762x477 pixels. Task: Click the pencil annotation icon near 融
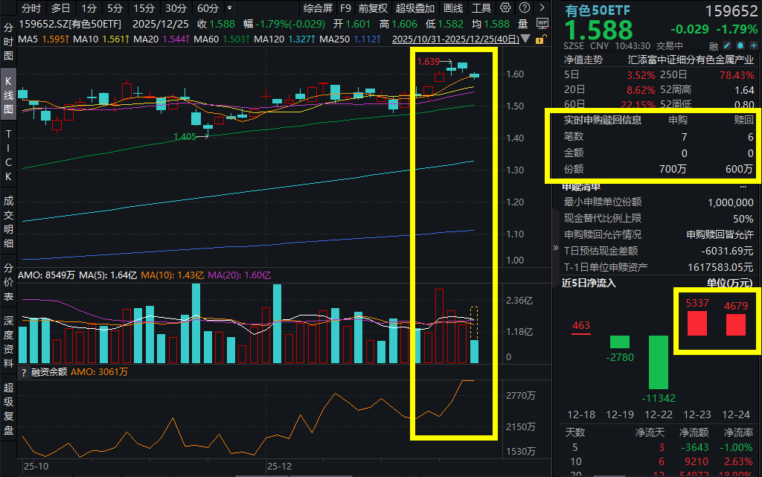(727, 45)
